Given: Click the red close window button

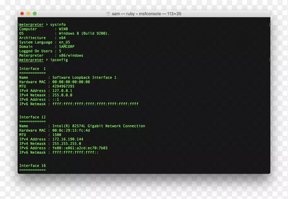Looking at the screenshot, I should point(22,14).
